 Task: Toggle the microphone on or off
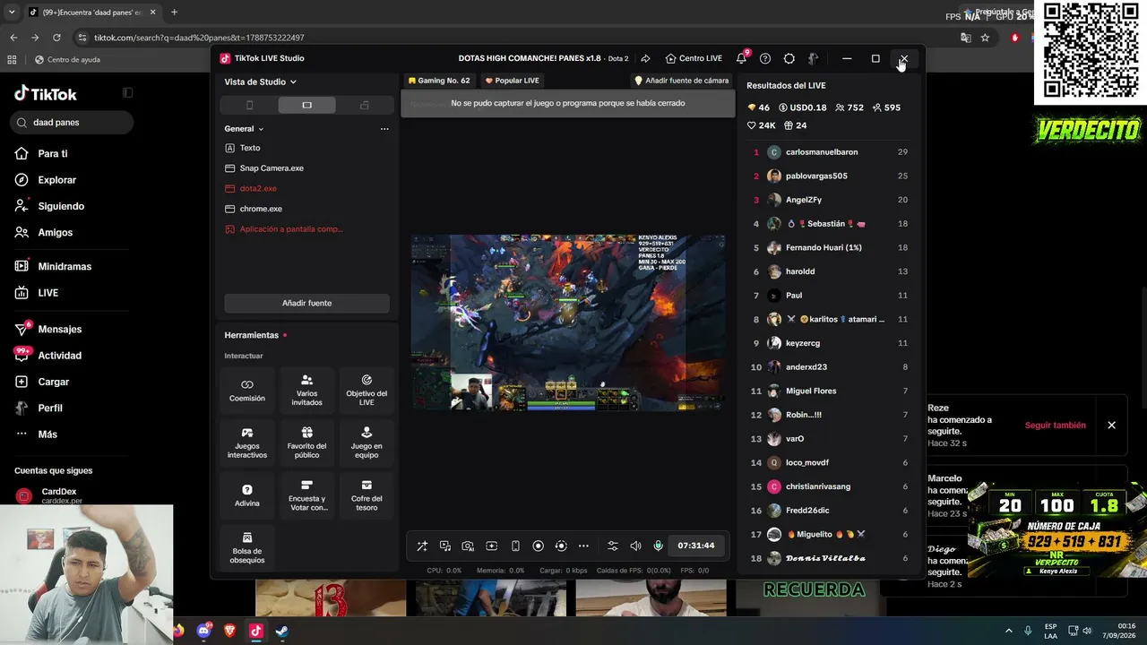click(x=658, y=546)
